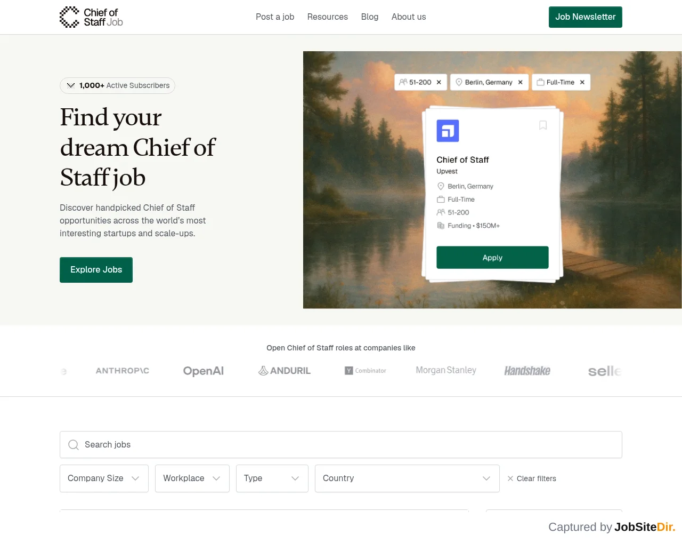Focus the Search jobs input field
Viewport: 682px width, 543px height.
click(x=341, y=445)
